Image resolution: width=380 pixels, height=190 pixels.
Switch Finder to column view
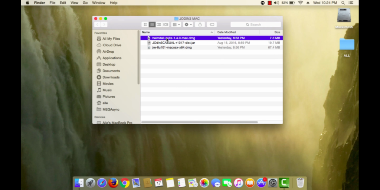(159, 24)
